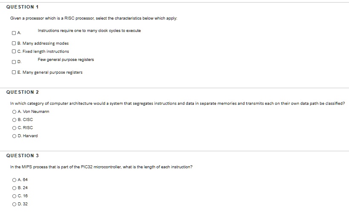The width and height of the screenshot is (349, 216).
Task: Select the CISC radio option
Action: (x=14, y=120)
